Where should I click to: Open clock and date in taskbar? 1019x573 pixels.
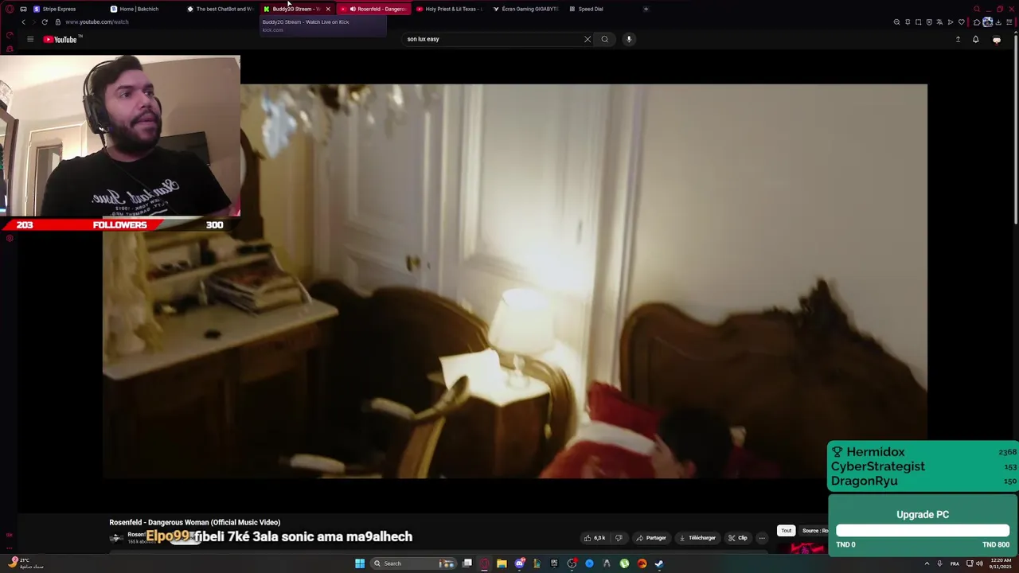coord(1000,563)
